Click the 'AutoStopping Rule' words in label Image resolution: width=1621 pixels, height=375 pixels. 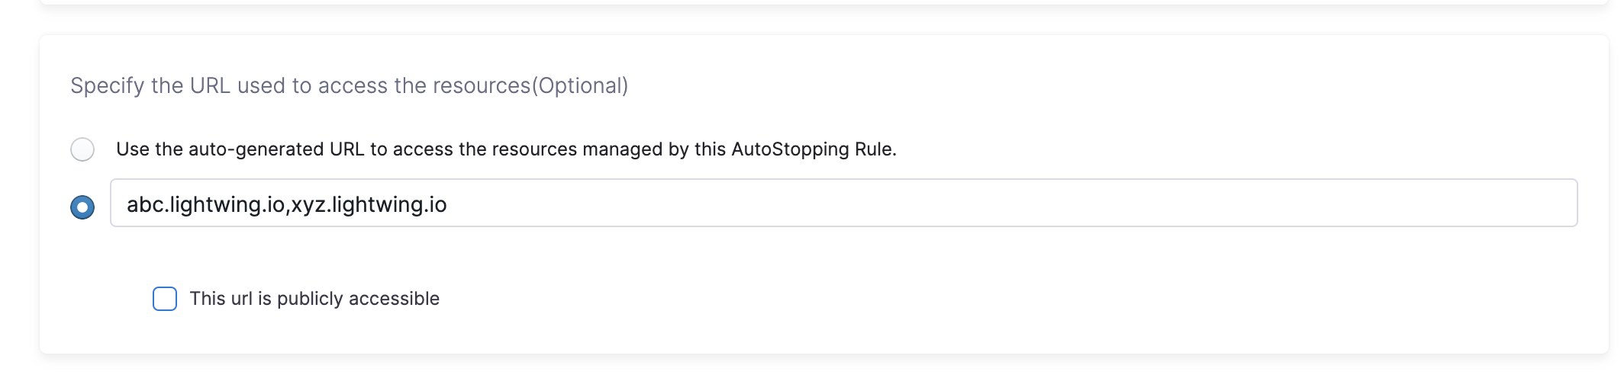[812, 149]
